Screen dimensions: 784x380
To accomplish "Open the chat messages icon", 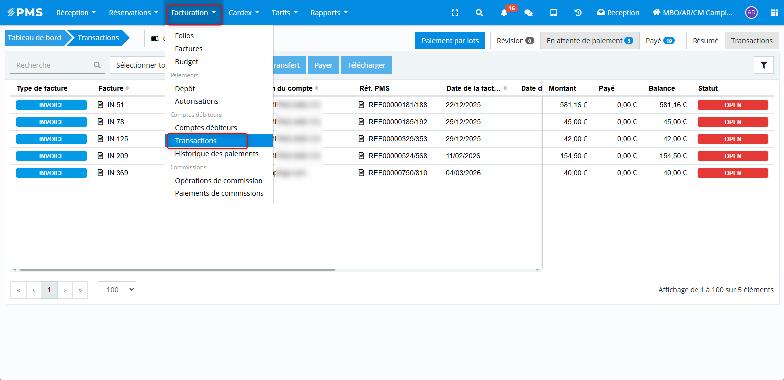I will coord(528,13).
